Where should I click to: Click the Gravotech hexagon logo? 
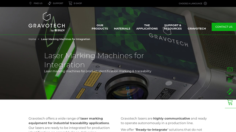tap(47, 16)
